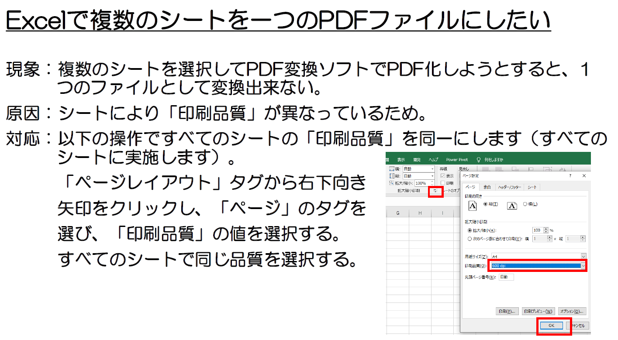Click the 横 pages stepper in fit option
Viewport: 618px width, 340px height.
549,239
